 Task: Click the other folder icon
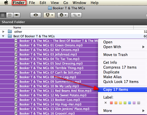click(10, 32)
